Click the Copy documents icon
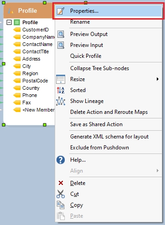165x225 pixels. coord(61,205)
